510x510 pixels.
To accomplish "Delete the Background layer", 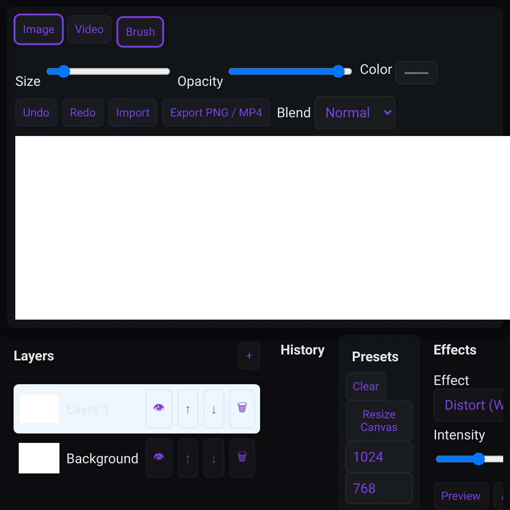I will coord(242,458).
